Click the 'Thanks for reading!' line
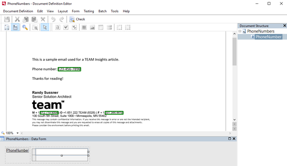The width and height of the screenshot is (287, 166). point(47,78)
